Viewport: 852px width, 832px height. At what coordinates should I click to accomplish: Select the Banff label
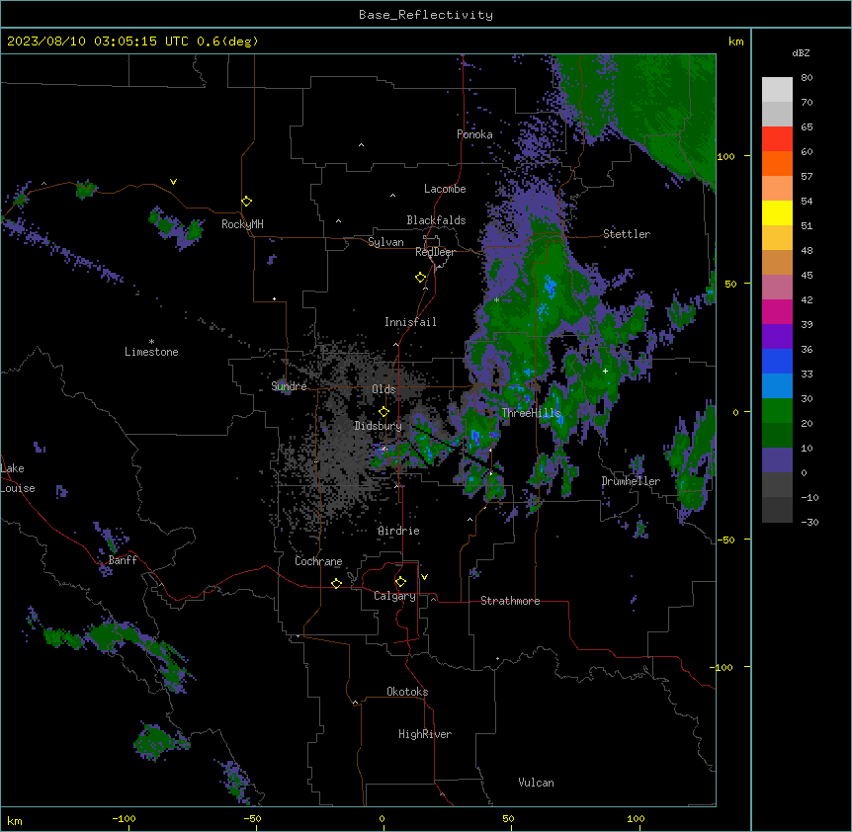point(123,560)
